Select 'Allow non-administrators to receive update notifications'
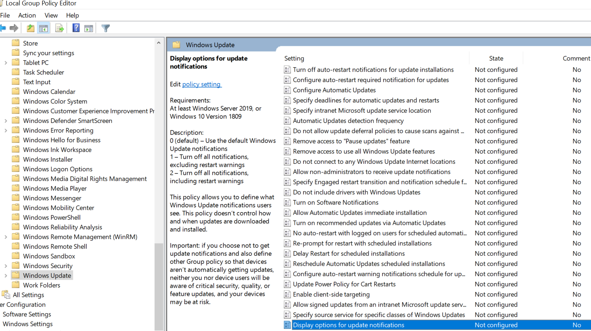This screenshot has width=591, height=331. click(x=372, y=172)
